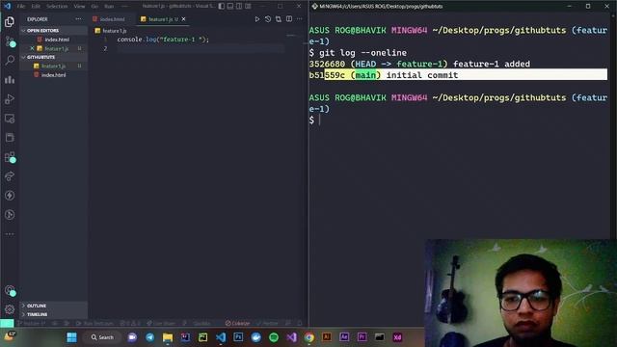Screen dimensions: 617x347
Task: Open Visual Studio from the taskbar
Action: point(291,337)
